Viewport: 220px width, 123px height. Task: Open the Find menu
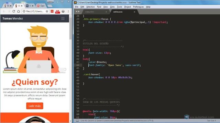click(x=99, y=7)
